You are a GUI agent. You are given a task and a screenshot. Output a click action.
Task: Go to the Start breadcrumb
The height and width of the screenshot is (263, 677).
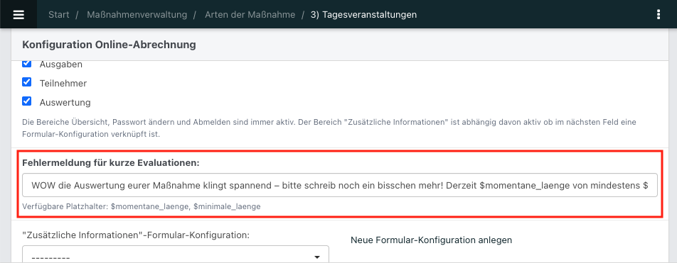pos(59,15)
